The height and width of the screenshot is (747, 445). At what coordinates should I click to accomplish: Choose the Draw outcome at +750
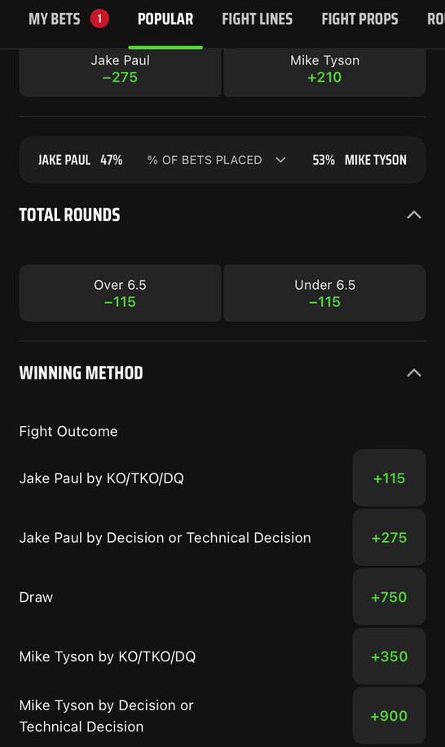[x=389, y=597]
